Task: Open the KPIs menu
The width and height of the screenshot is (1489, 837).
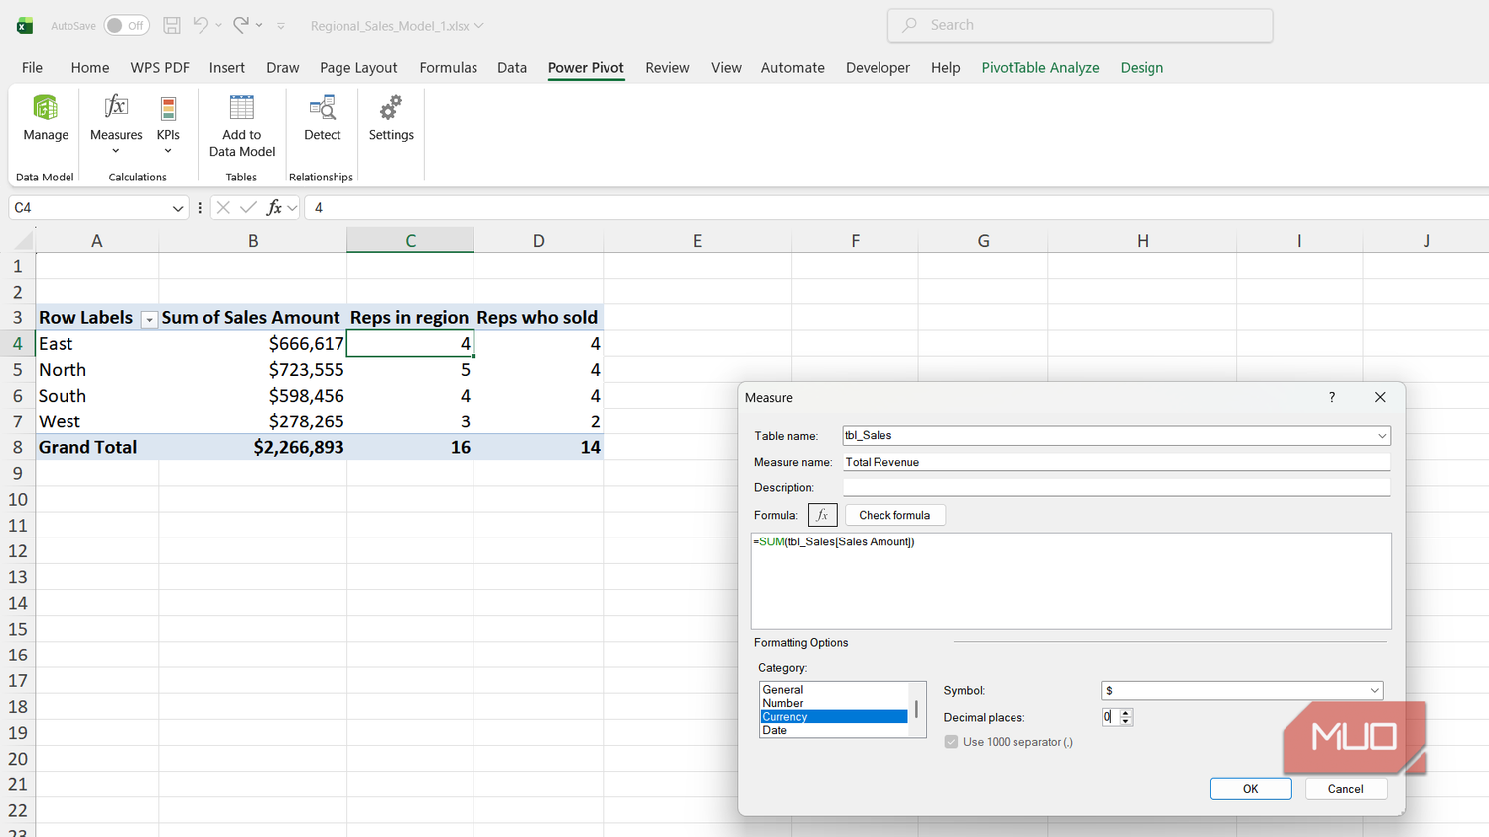Action: coord(168,123)
